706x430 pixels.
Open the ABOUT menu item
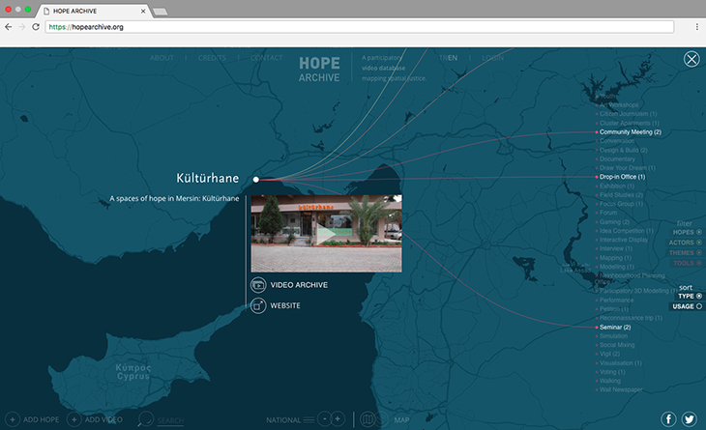point(162,58)
